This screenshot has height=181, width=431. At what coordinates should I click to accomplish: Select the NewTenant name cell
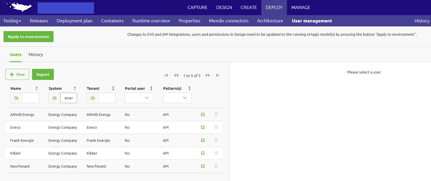pyautogui.click(x=20, y=166)
